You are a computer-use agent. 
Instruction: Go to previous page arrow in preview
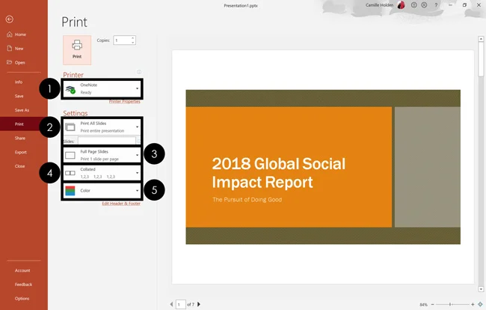pyautogui.click(x=171, y=305)
